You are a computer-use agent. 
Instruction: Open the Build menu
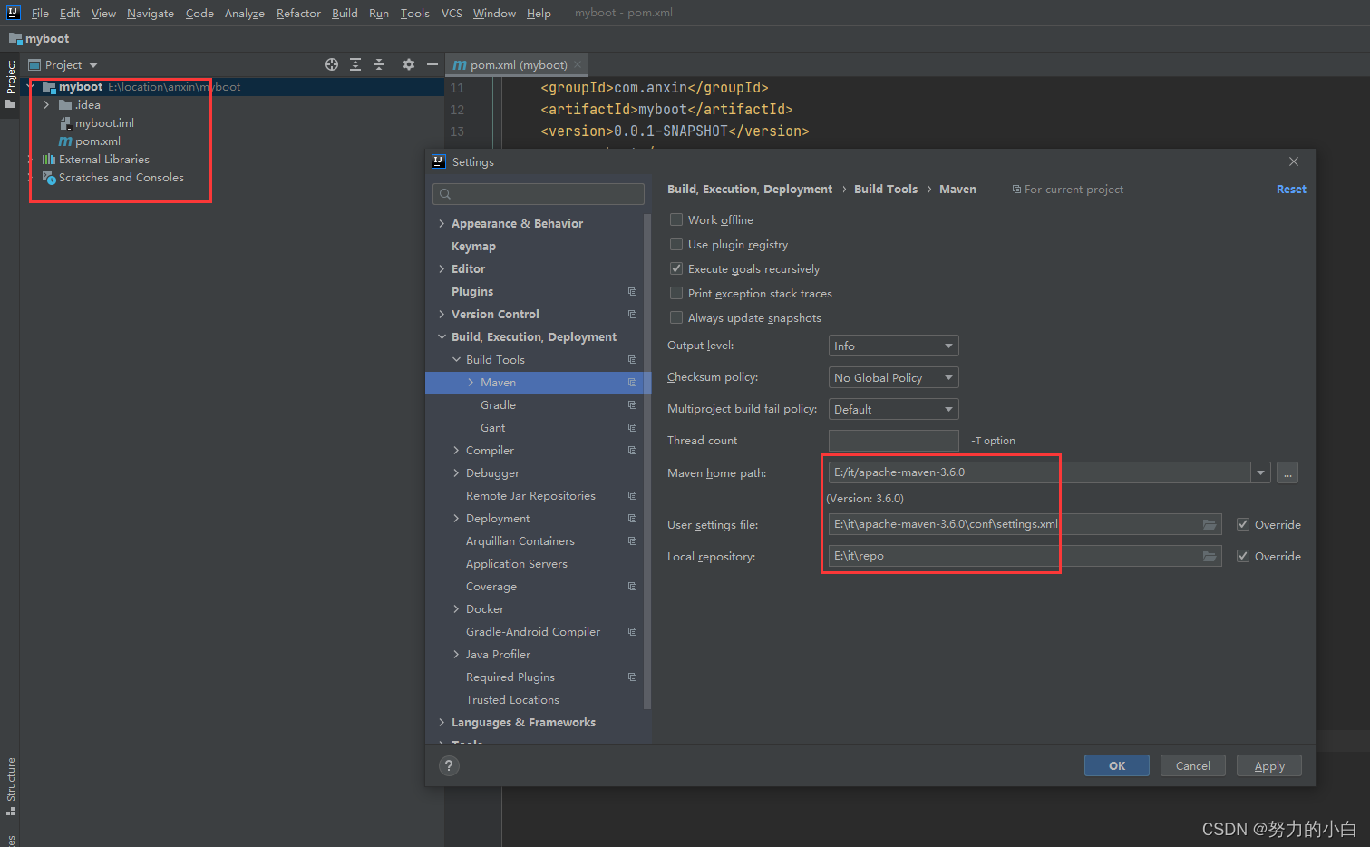tap(345, 14)
